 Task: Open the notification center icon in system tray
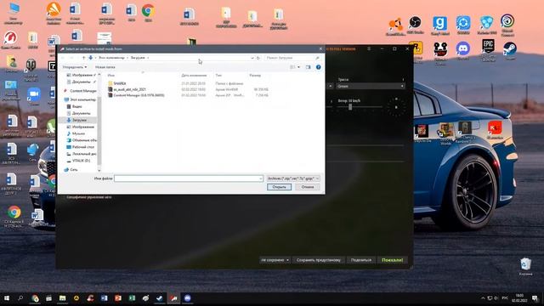535,298
